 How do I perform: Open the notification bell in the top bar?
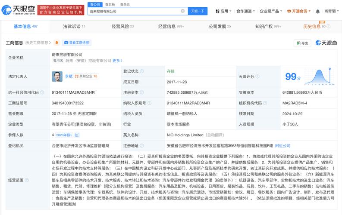click(318, 11)
